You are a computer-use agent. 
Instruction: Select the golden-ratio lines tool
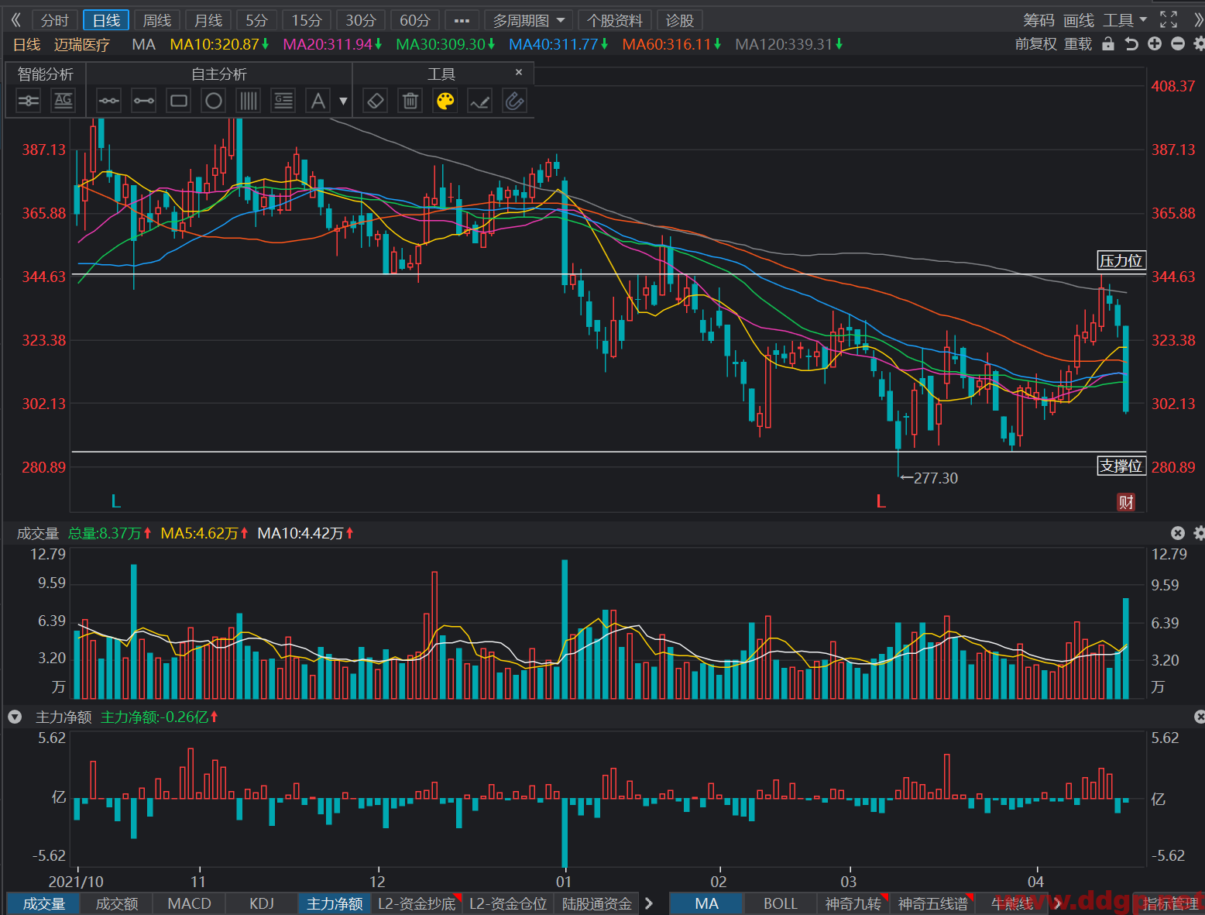tap(283, 101)
